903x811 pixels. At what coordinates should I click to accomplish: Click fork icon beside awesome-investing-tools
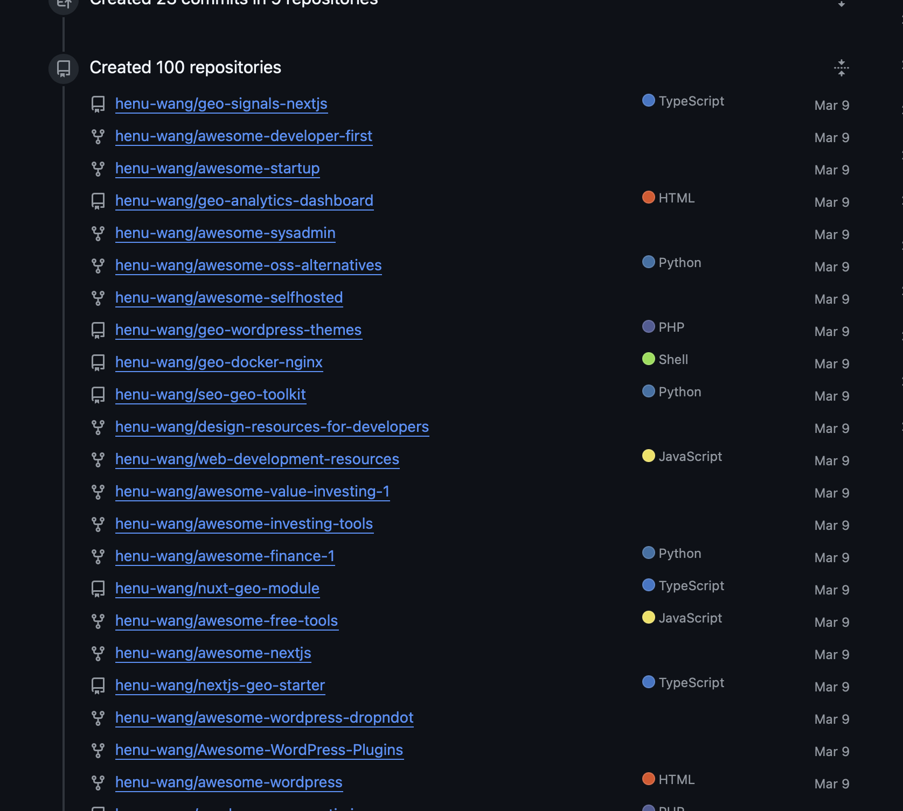(98, 524)
